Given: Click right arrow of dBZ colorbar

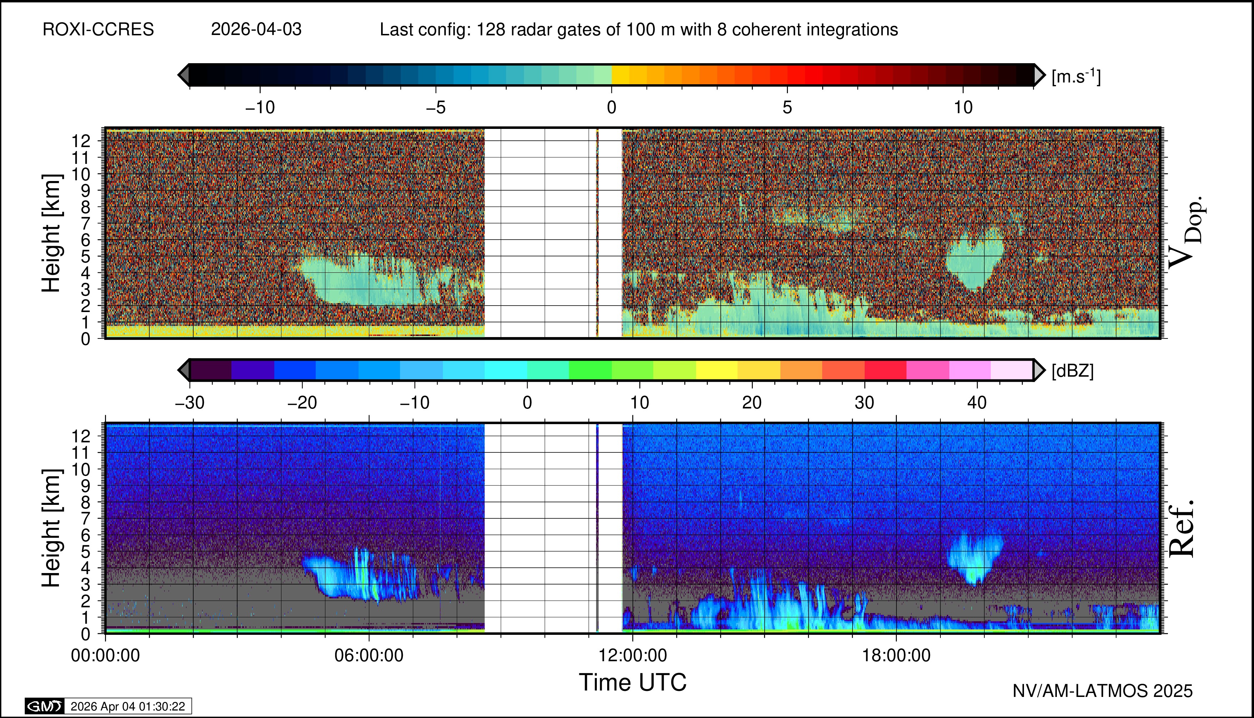Looking at the screenshot, I should pos(1039,370).
